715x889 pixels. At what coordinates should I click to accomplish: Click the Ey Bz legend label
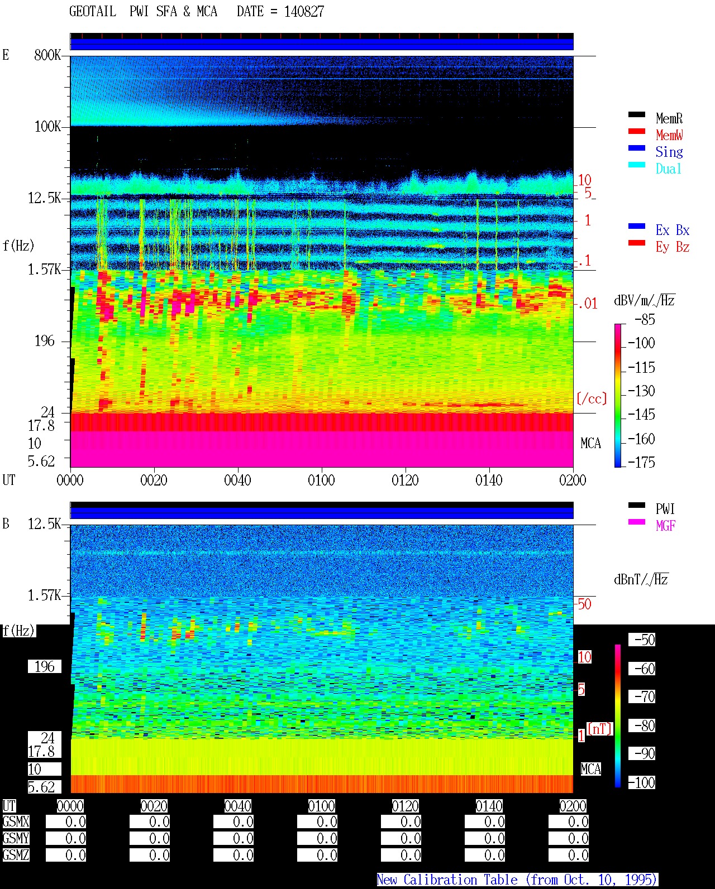pyautogui.click(x=673, y=247)
